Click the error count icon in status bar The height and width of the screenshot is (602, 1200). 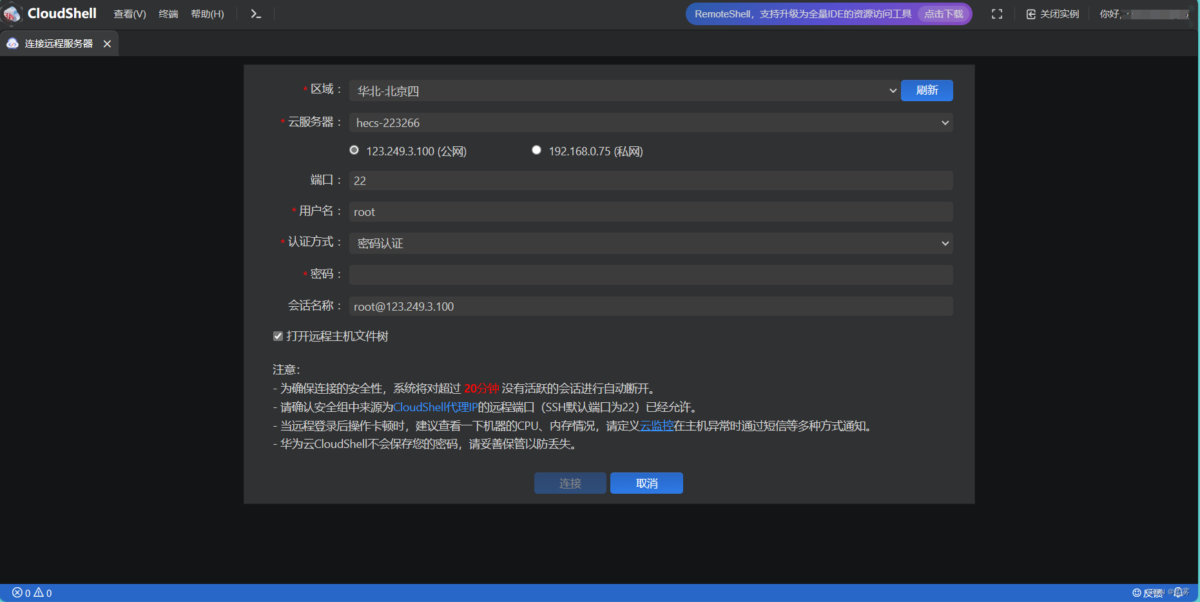pyautogui.click(x=17, y=592)
